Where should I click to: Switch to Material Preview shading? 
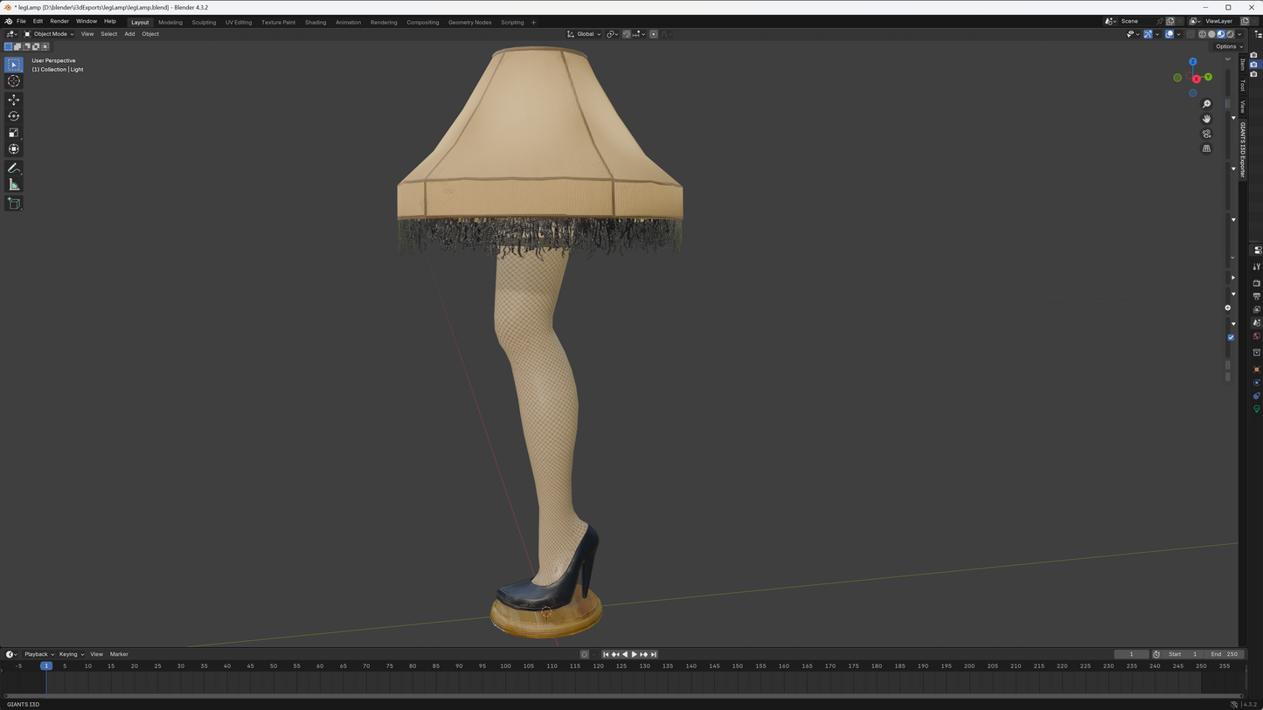[1221, 34]
